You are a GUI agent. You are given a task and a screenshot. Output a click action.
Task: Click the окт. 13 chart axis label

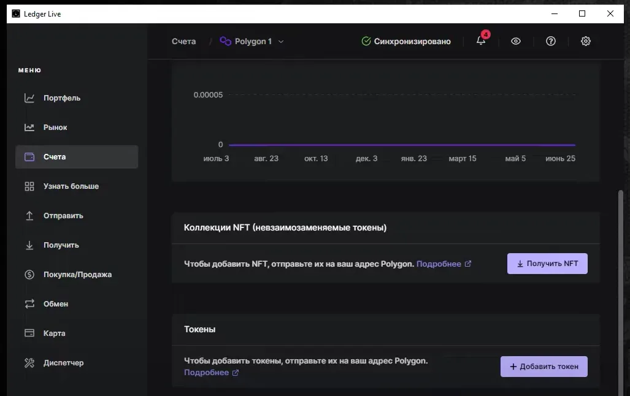[x=316, y=159]
